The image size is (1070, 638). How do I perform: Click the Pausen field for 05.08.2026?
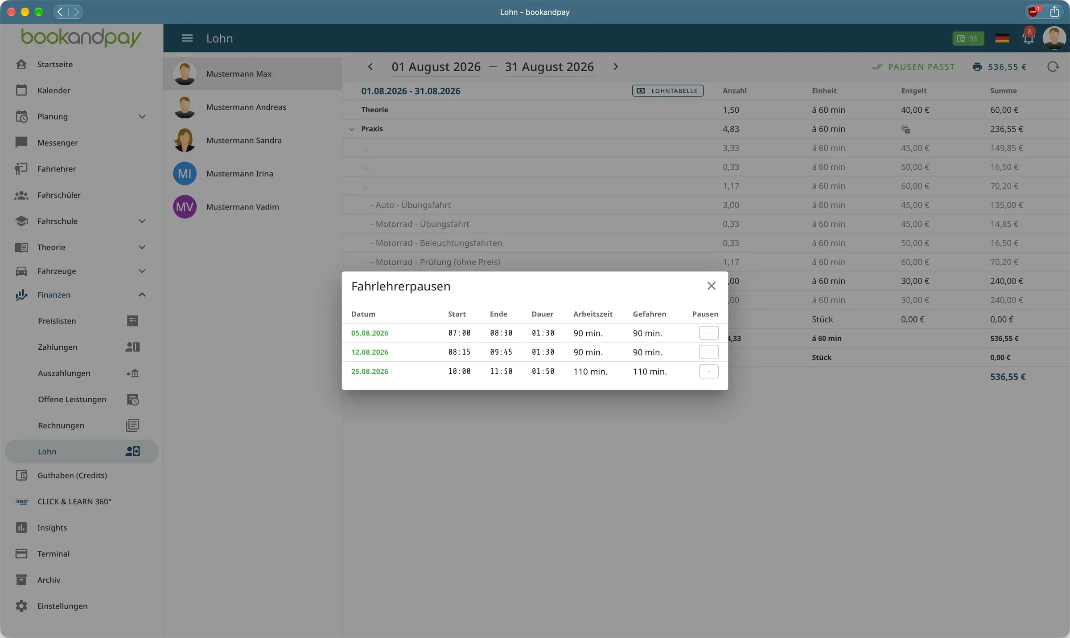[x=708, y=333]
